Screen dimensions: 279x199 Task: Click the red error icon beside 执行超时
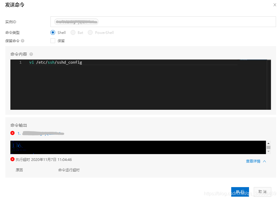[x=12, y=159]
